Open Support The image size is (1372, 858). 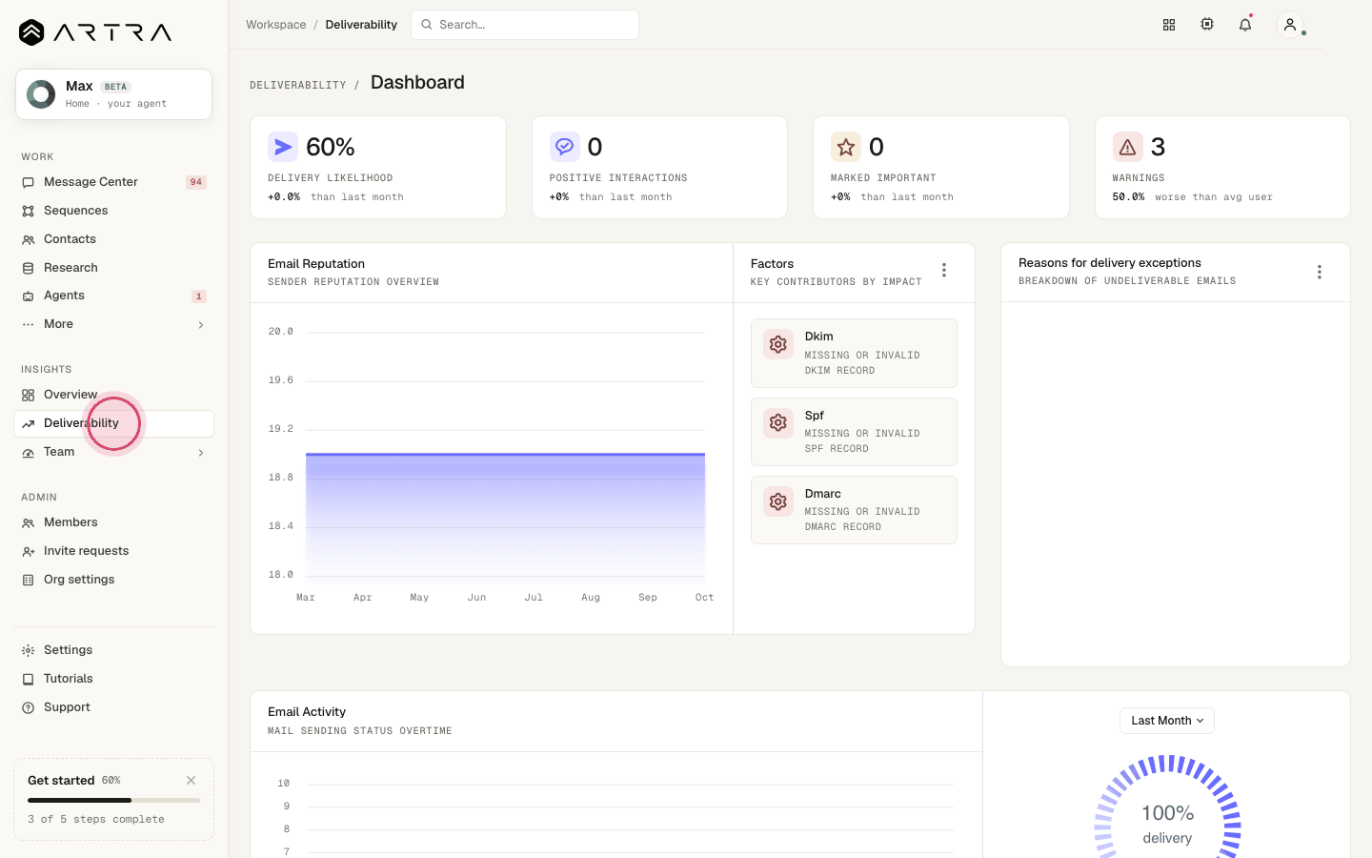114,707
